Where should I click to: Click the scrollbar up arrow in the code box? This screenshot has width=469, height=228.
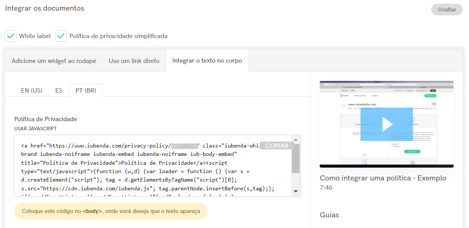pos(296,140)
